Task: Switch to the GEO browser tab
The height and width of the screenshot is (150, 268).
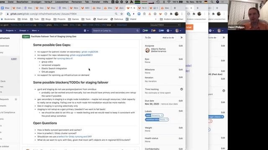Action: click(85, 8)
